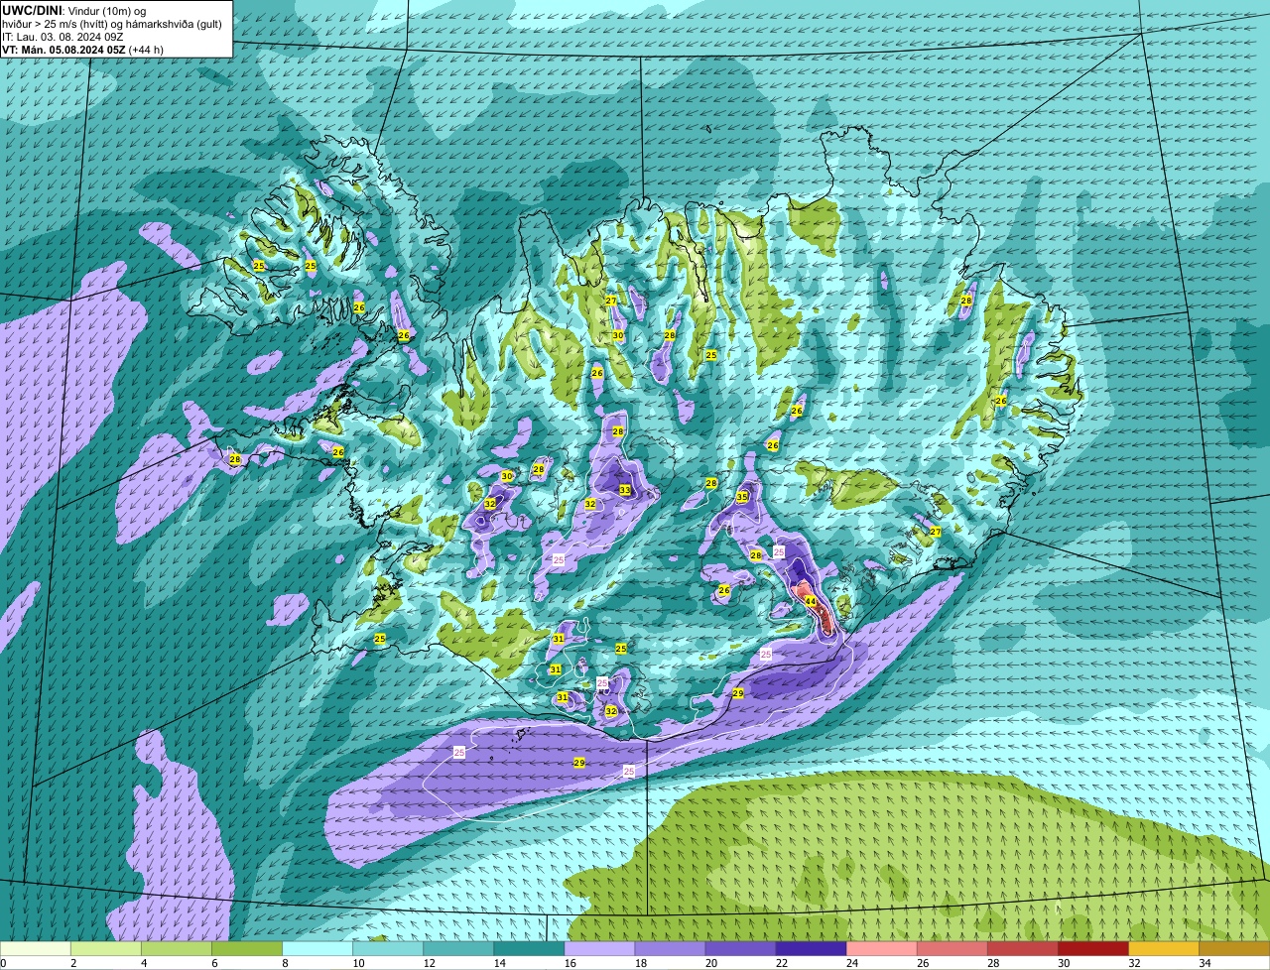Select the dark red 30–32 m/s swatch

(x=1093, y=949)
